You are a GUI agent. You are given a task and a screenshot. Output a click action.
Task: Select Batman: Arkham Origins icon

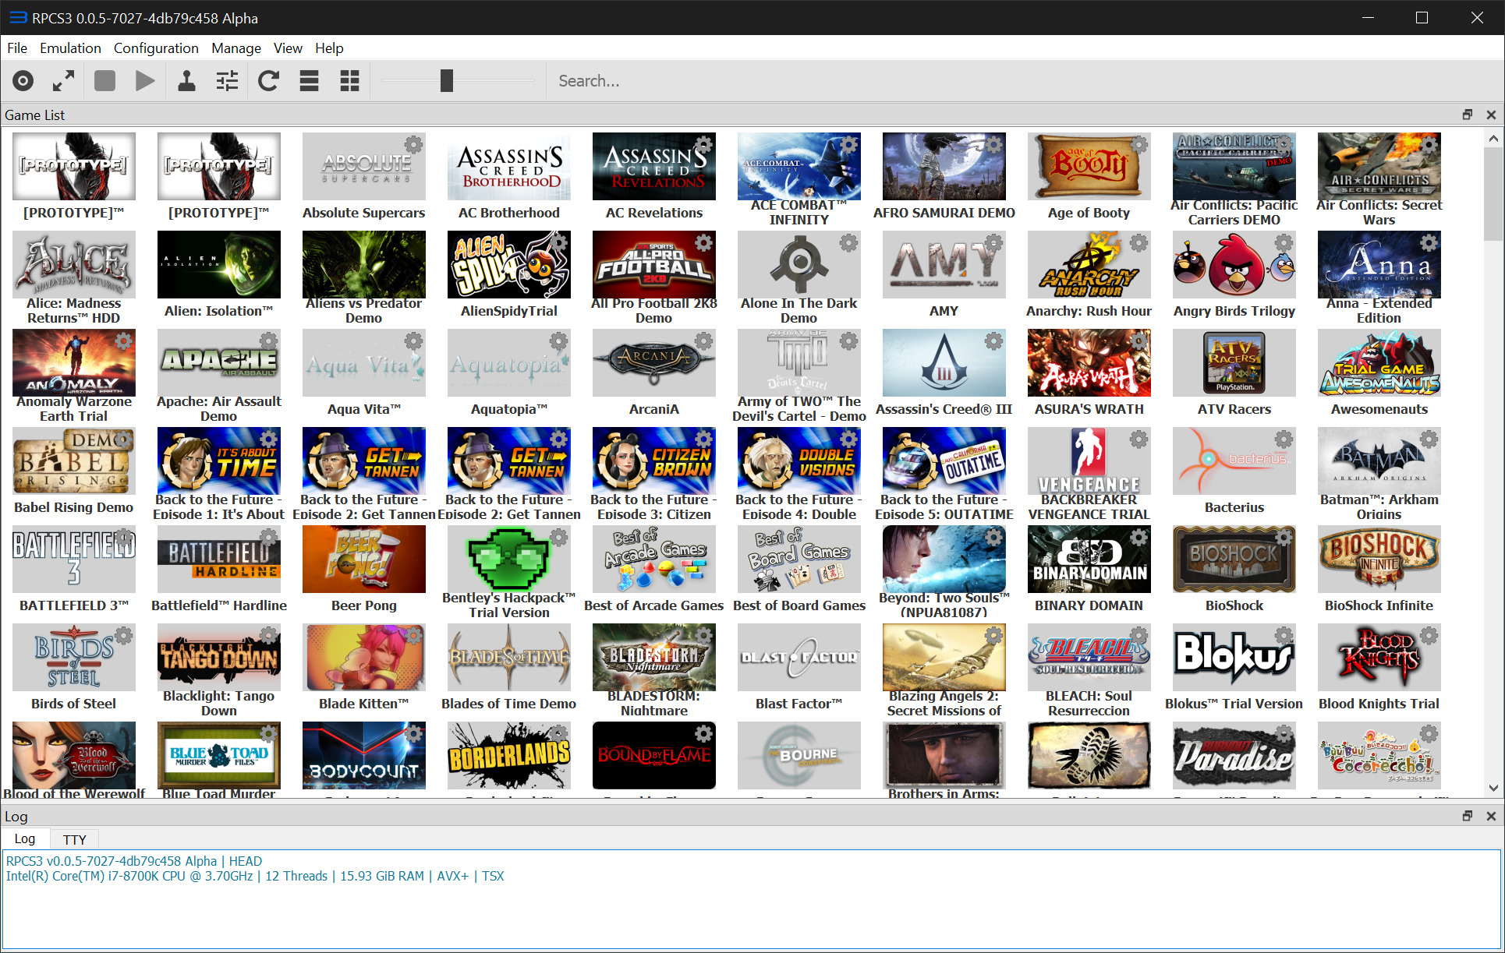[x=1379, y=461]
